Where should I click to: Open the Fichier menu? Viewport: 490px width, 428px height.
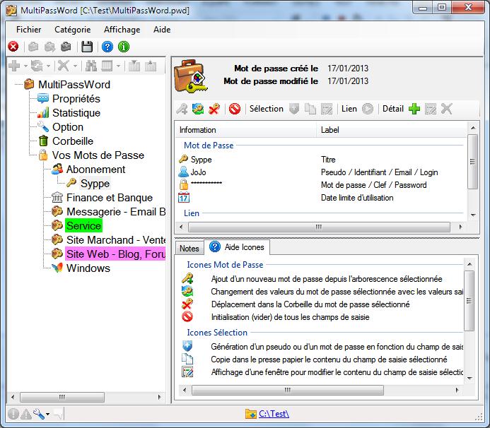29,30
